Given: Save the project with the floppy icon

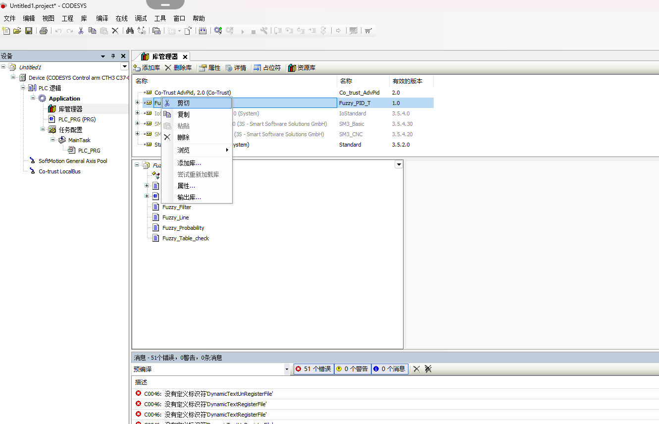Looking at the screenshot, I should click(x=29, y=31).
